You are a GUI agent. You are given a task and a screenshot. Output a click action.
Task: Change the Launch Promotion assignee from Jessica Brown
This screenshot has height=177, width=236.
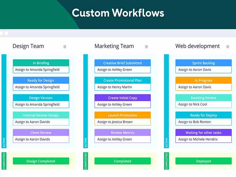tap(123, 122)
